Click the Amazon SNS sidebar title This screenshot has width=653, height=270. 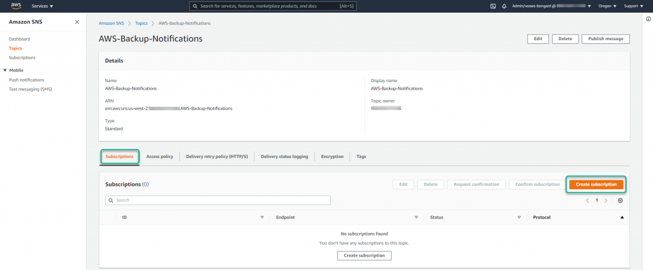[26, 22]
